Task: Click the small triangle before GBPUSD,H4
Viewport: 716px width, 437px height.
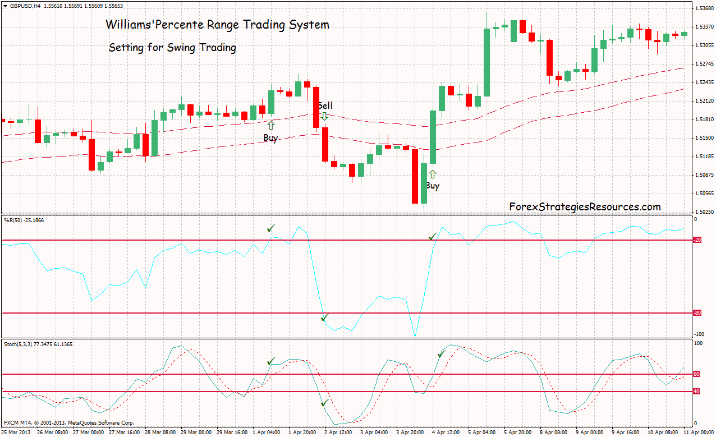Action: 5,6
